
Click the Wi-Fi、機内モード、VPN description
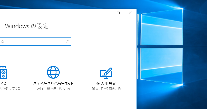coord(53,89)
